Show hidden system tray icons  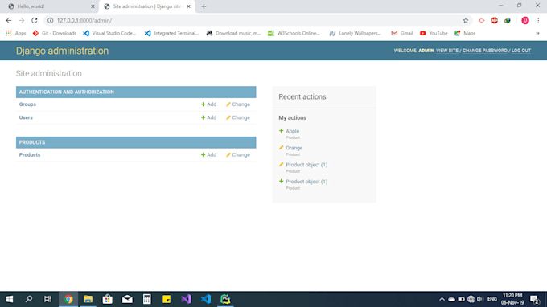(442, 299)
